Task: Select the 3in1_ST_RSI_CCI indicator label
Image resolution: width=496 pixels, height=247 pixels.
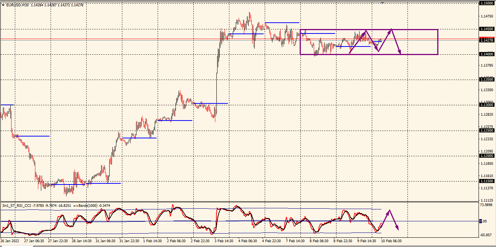Action: tap(16, 205)
